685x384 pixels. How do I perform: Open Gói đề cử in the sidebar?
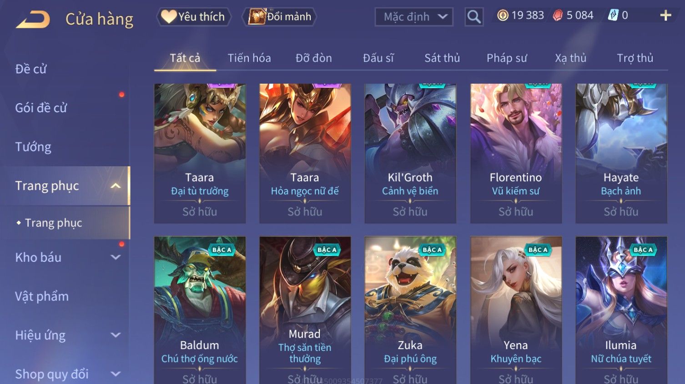(41, 108)
